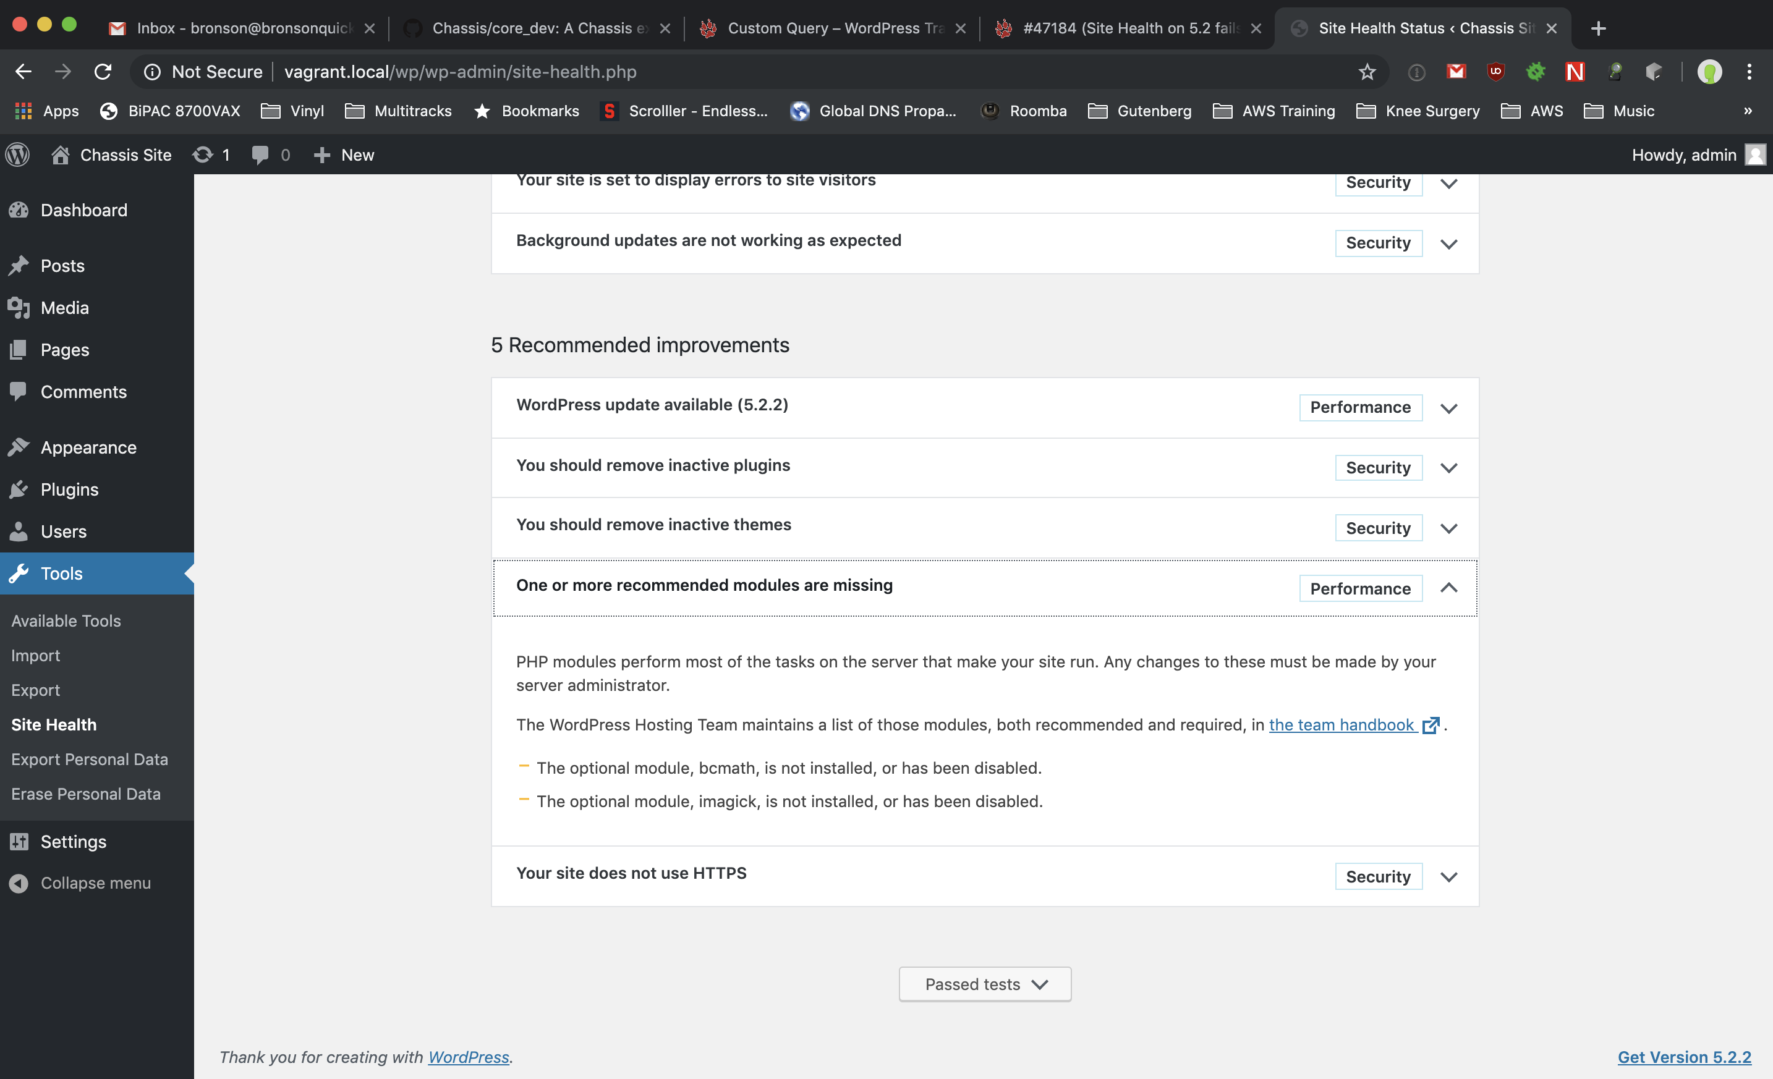Open the Plugins menu in sidebar
Viewport: 1773px width, 1079px height.
(69, 489)
